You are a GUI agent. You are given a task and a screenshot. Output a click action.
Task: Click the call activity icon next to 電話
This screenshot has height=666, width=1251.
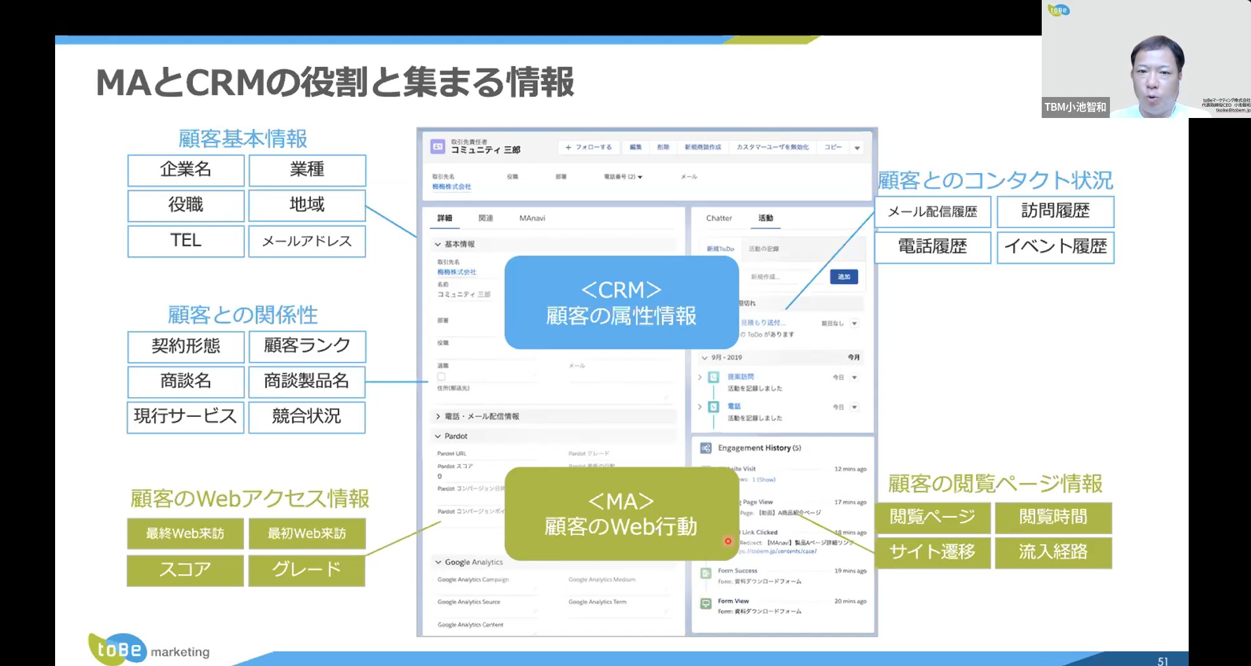714,407
